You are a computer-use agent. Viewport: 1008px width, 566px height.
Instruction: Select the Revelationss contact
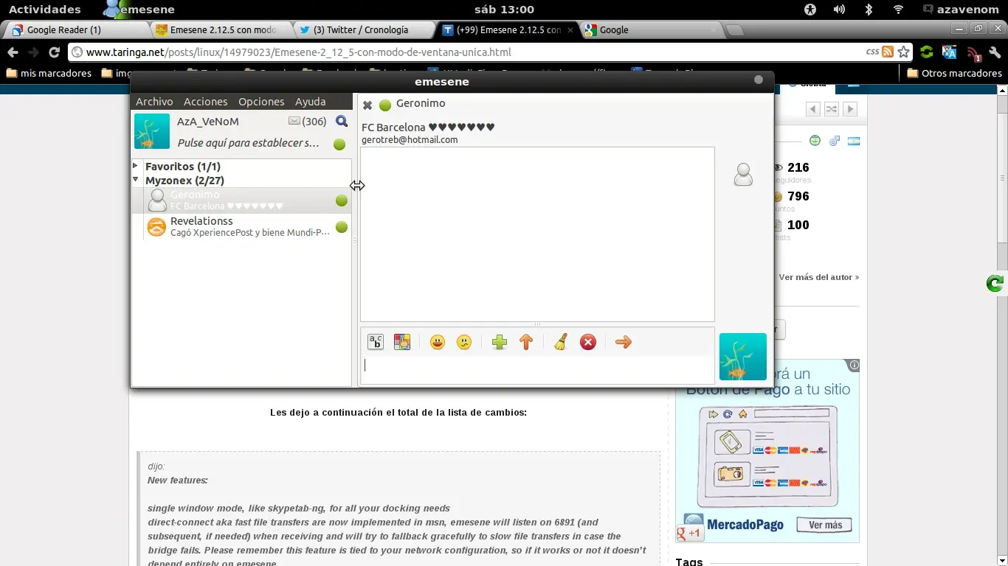pyautogui.click(x=241, y=226)
